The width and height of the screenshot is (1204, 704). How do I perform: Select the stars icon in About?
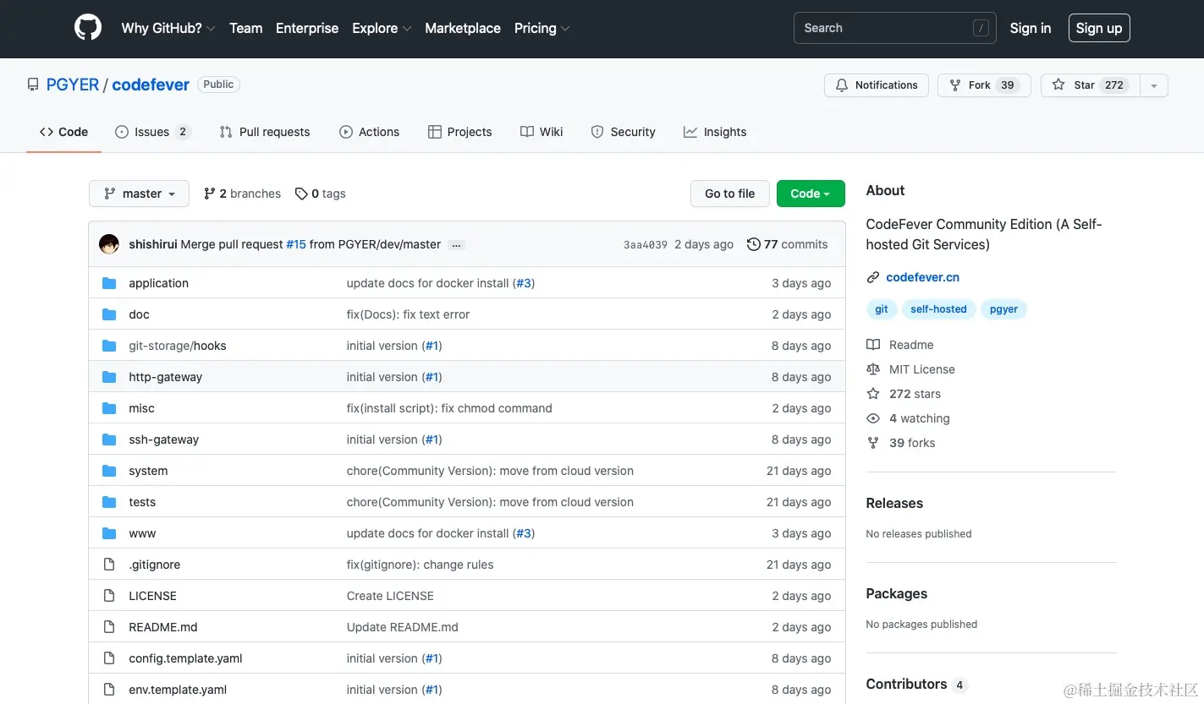point(873,394)
